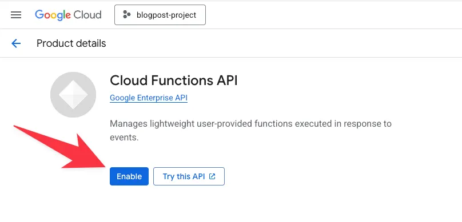Image resolution: width=462 pixels, height=222 pixels.
Task: Click the gray circle behind the API logo
Action: [73, 95]
